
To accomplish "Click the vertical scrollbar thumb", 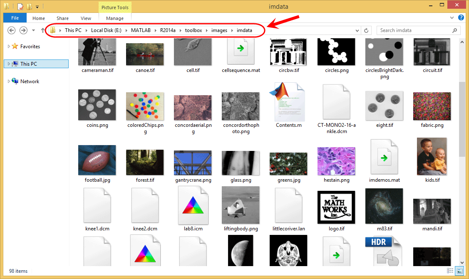I will (x=462, y=119).
